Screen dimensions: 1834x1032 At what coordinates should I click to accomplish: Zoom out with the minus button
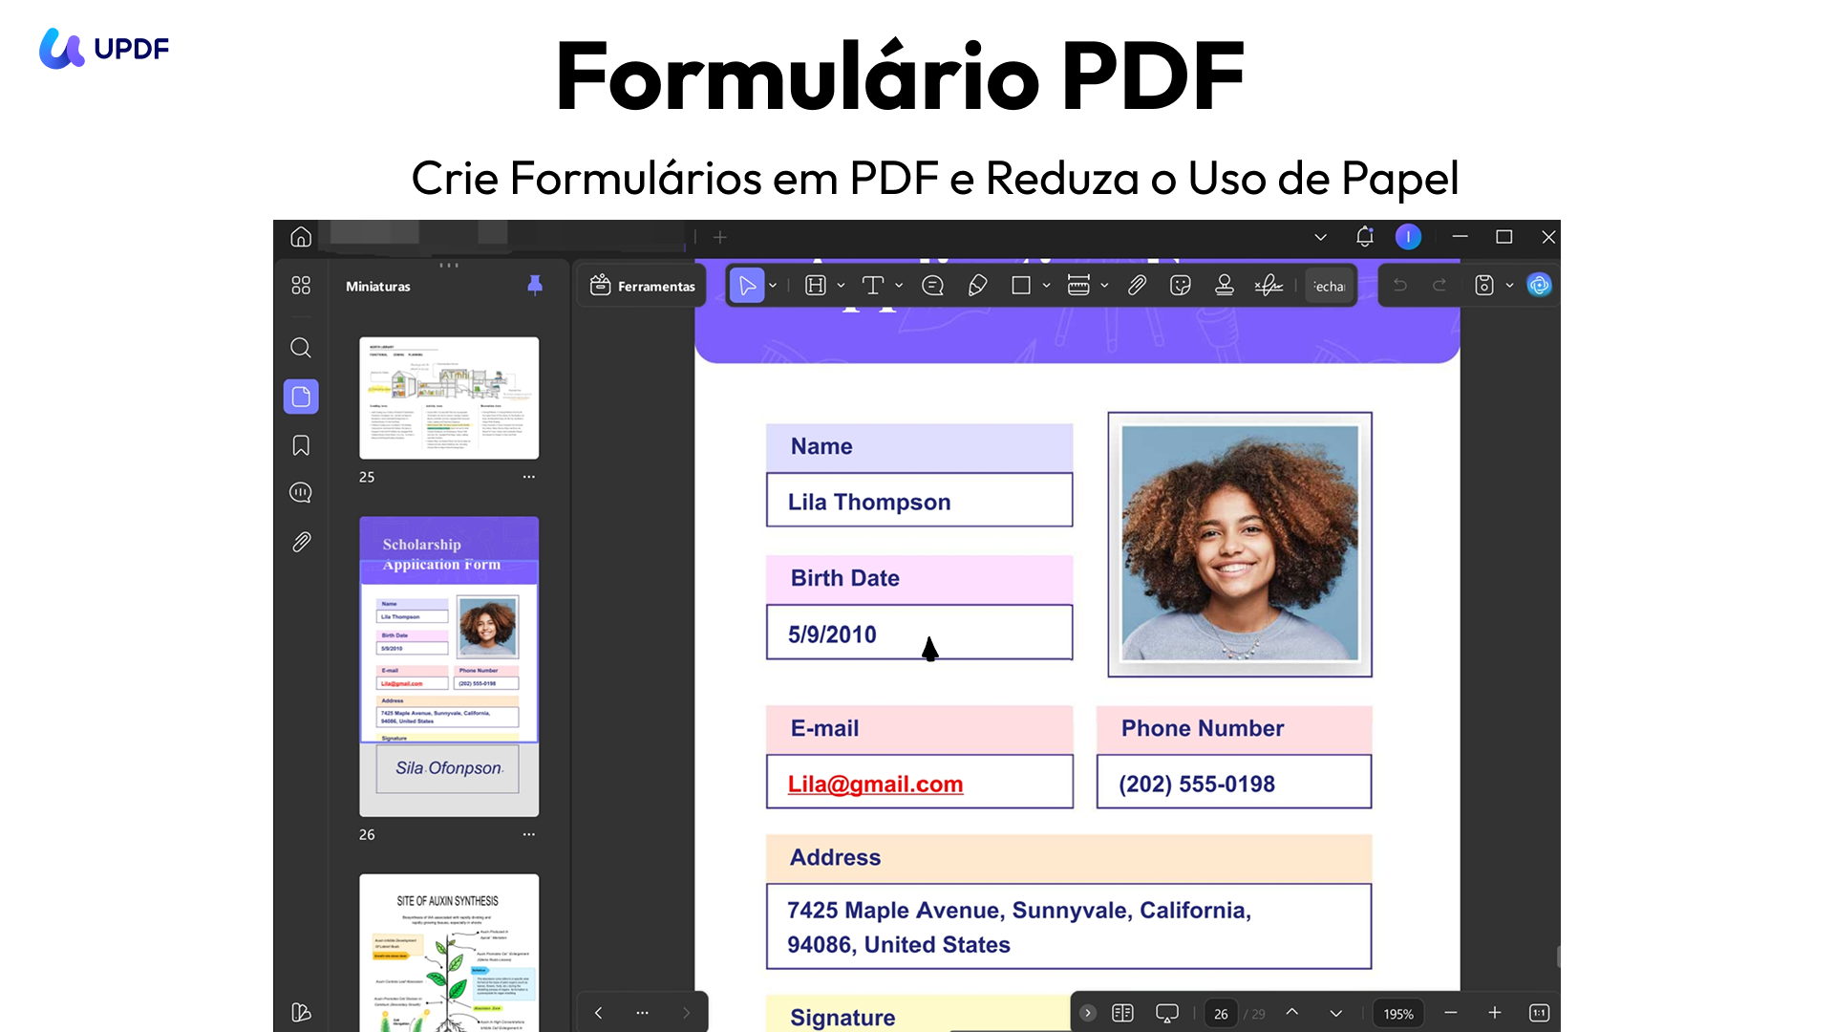click(1451, 1013)
